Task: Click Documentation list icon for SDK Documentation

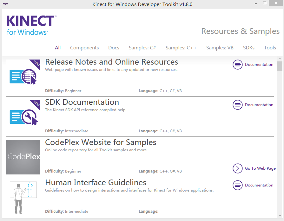Action: tap(237, 105)
